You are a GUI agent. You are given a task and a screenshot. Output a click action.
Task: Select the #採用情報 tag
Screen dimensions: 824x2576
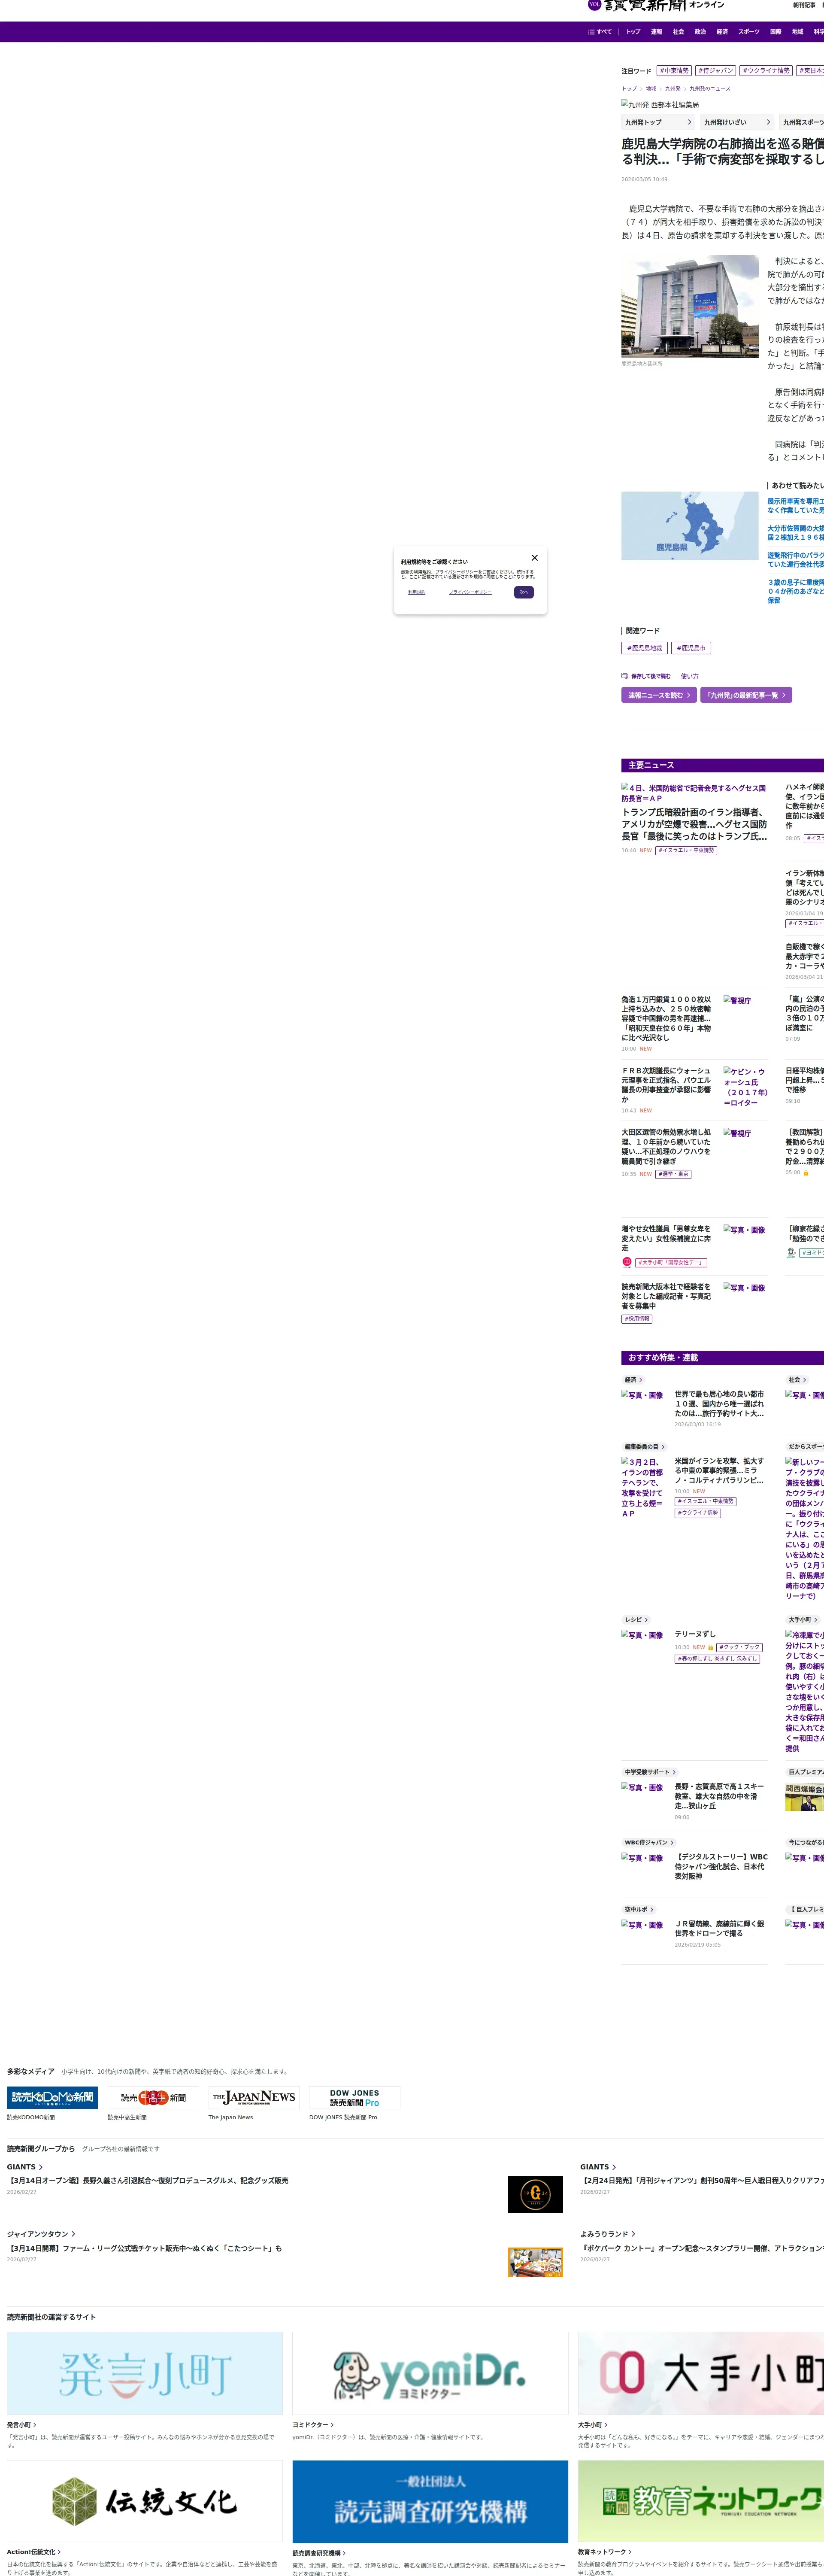pyautogui.click(x=637, y=1319)
